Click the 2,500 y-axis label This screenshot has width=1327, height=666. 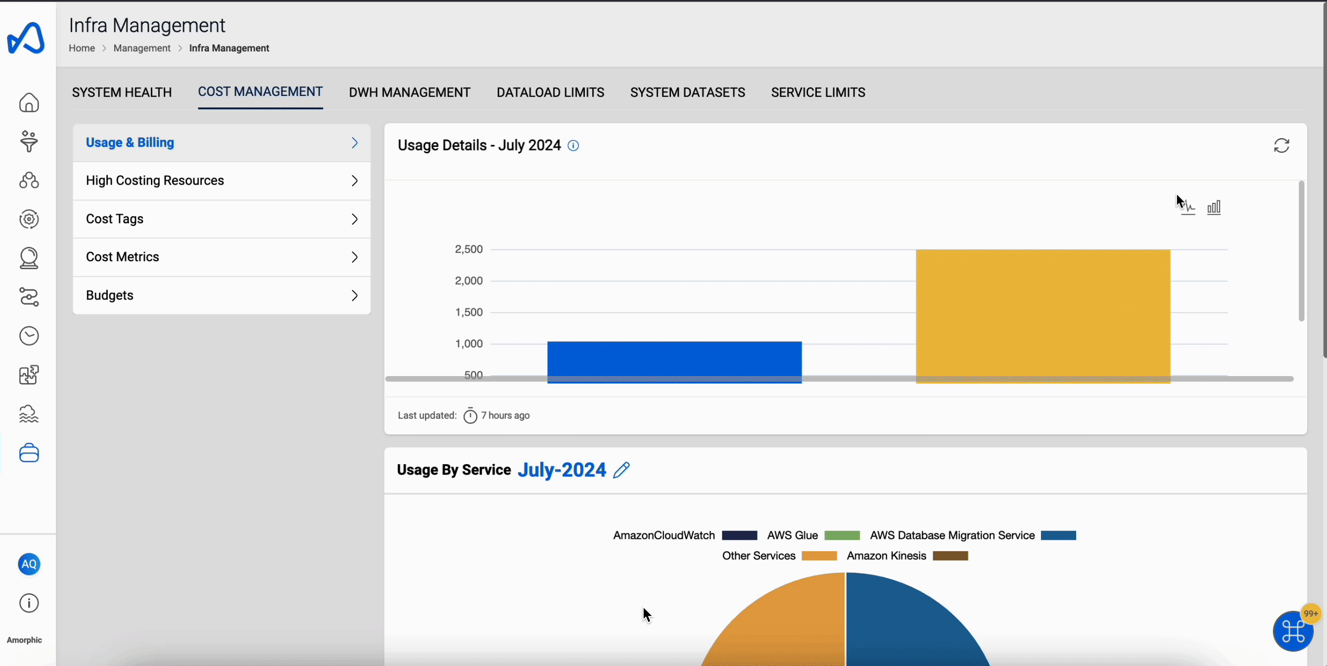tap(469, 249)
